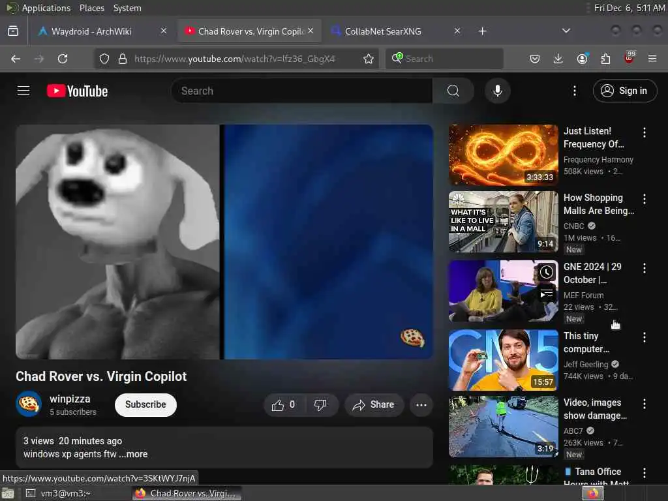Close the Waydroid - ArchWiki tab
The height and width of the screenshot is (501, 668).
point(164,31)
